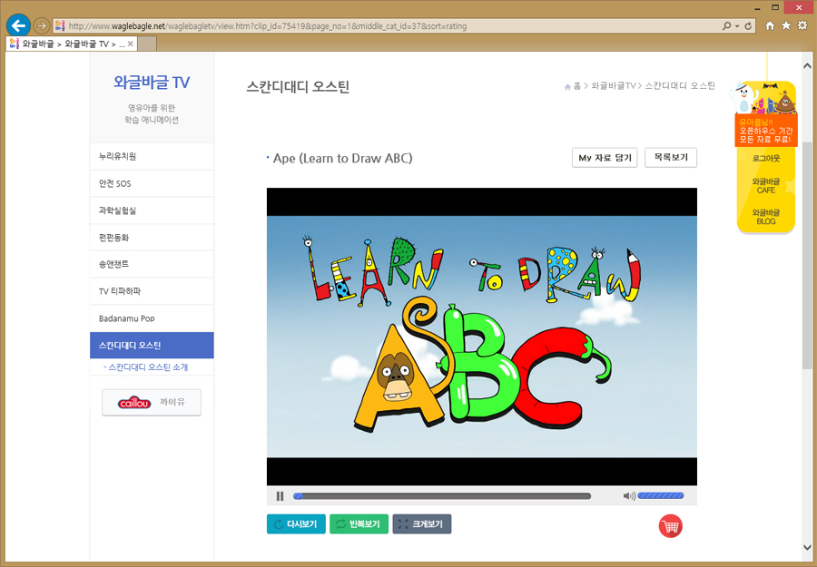Open the 안전 SOS menu item
817x567 pixels.
pyautogui.click(x=152, y=183)
